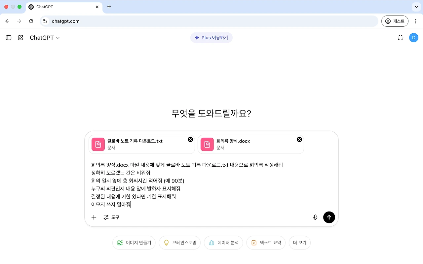The width and height of the screenshot is (423, 264).
Task: Click the prompt line '결정된 내용에 기한 있다면 기한 표시해줘'
Action: coord(134,197)
